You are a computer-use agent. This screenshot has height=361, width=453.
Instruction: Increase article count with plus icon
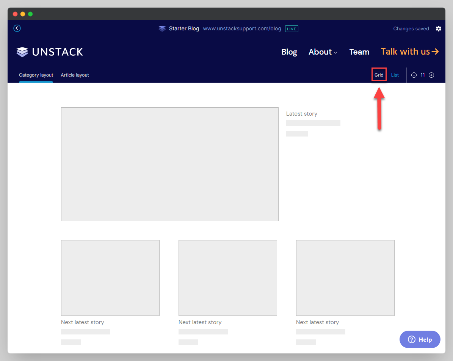click(x=431, y=75)
